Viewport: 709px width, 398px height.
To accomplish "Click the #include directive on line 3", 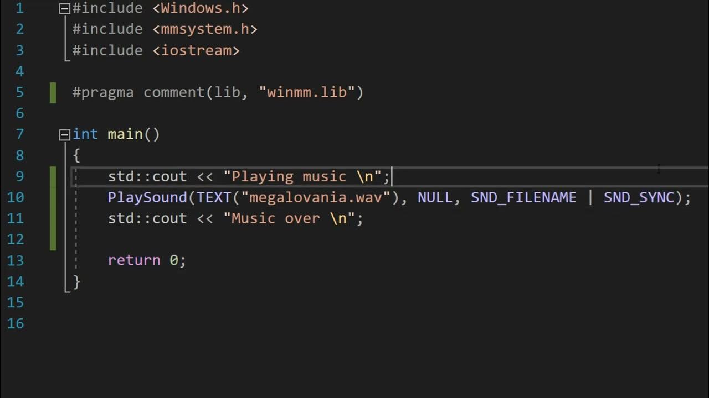I will 107,50.
